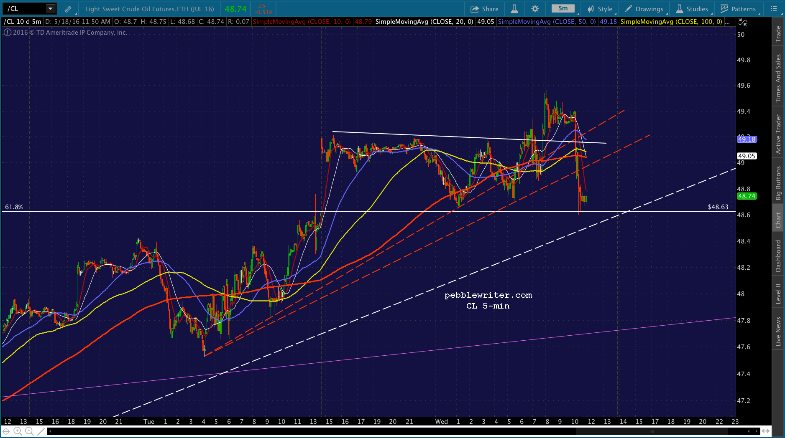
Task: Click the scrollbar right arrow near zoom control
Action: (756, 431)
